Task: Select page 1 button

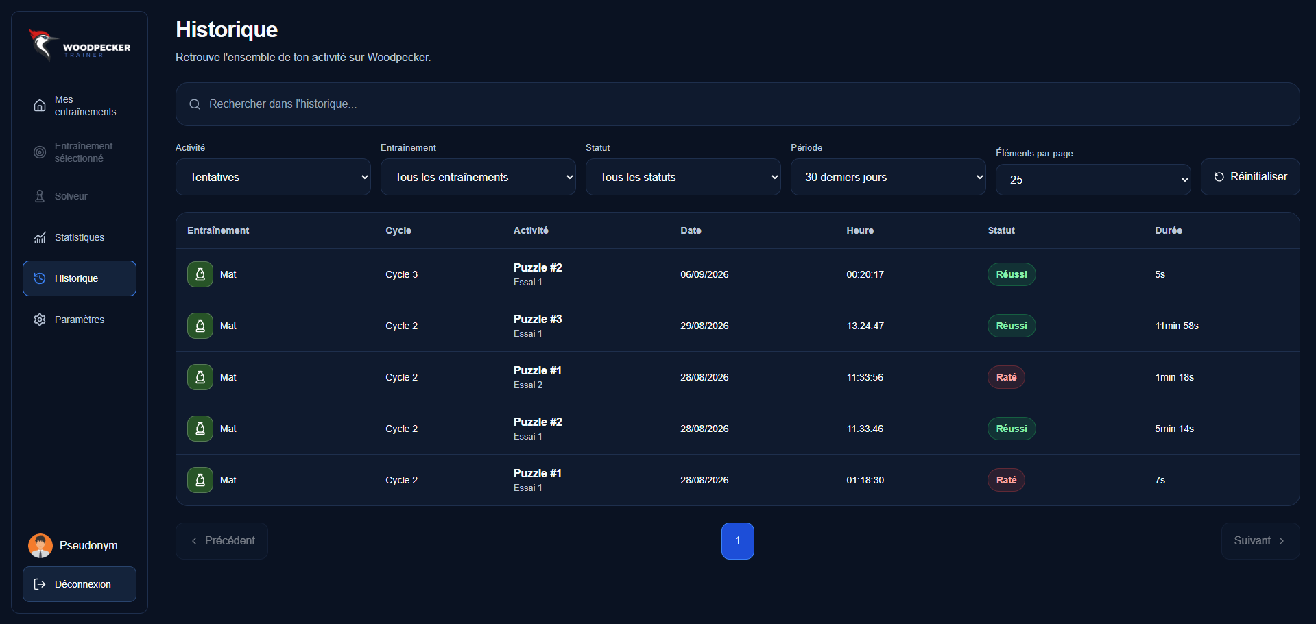Action: click(738, 541)
